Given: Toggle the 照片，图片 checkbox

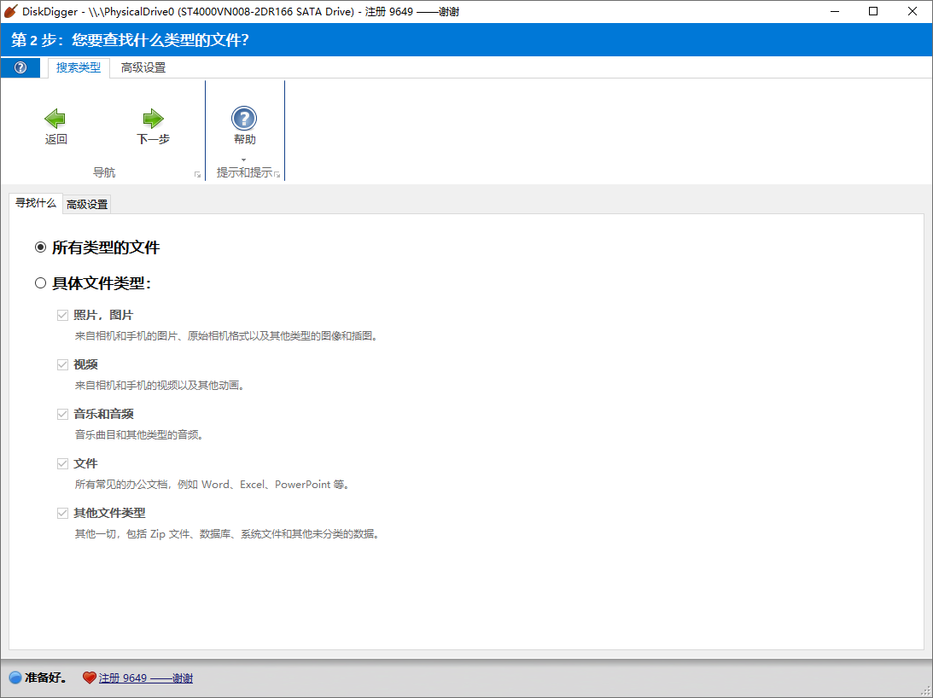Looking at the screenshot, I should coord(62,314).
